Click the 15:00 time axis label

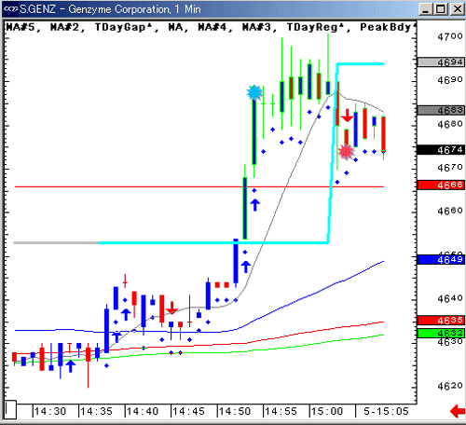click(x=326, y=411)
